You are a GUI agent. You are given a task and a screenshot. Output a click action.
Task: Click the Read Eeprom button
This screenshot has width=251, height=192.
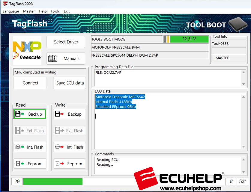tap(30, 164)
